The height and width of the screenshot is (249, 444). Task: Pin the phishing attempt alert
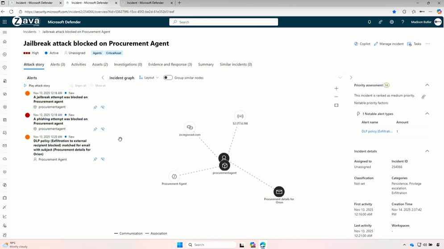tap(95, 129)
